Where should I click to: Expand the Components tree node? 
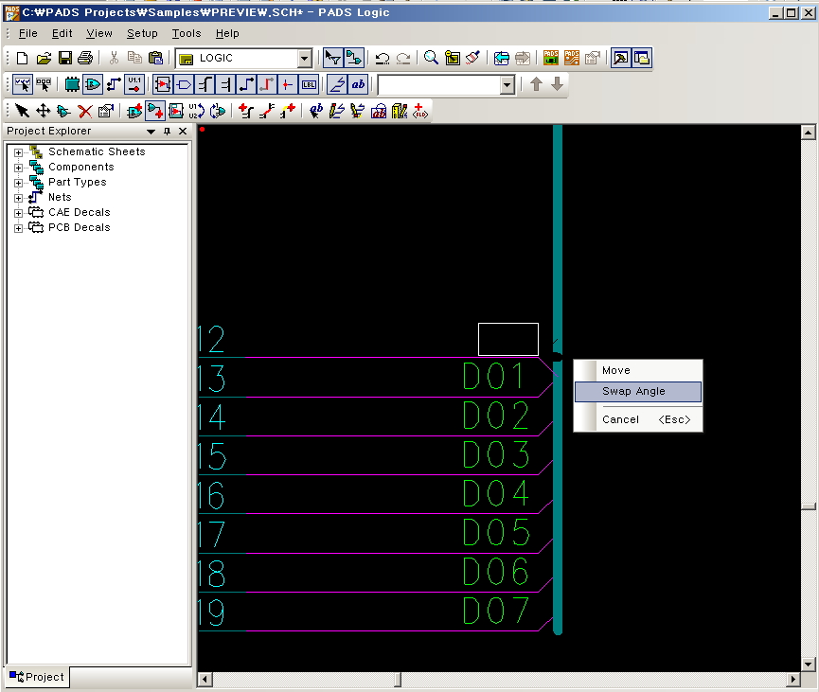point(18,168)
